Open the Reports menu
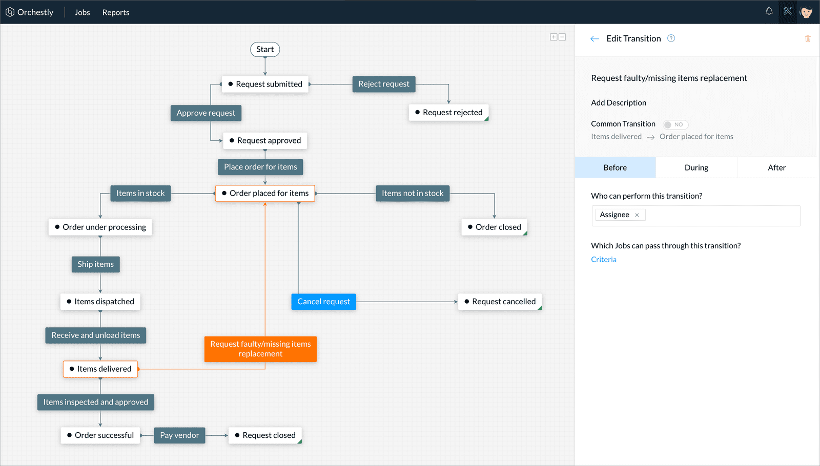820x466 pixels. pyautogui.click(x=116, y=12)
